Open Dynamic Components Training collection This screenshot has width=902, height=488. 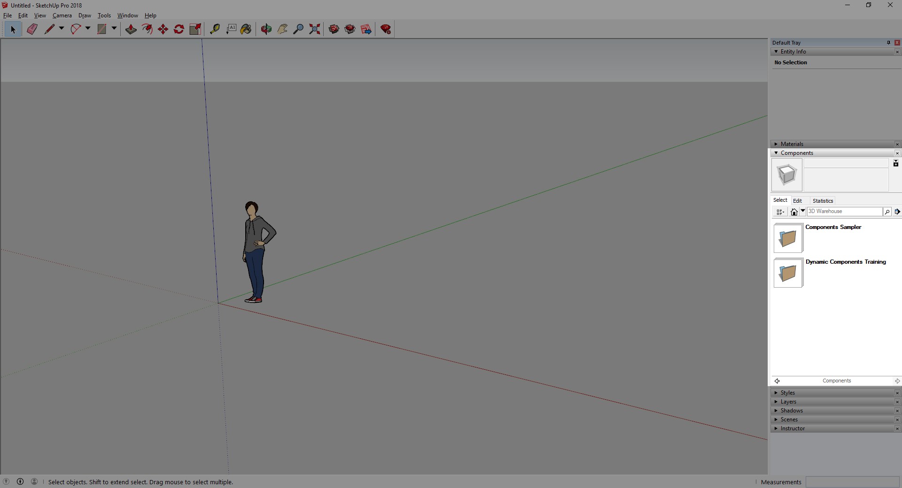788,273
